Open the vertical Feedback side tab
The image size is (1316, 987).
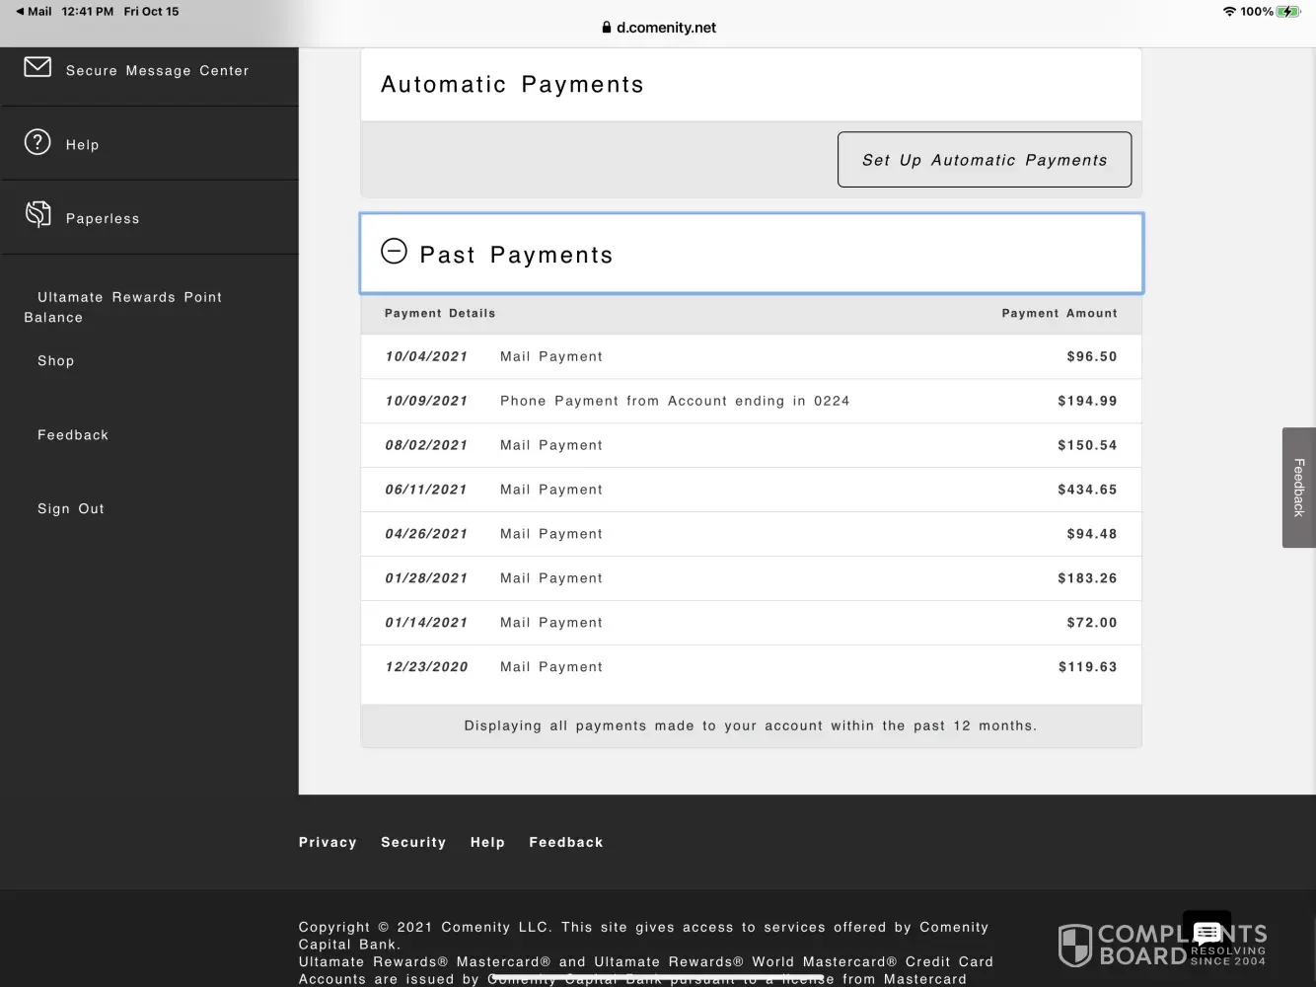click(1298, 488)
